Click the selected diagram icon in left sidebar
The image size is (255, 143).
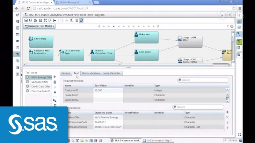pos(18,54)
